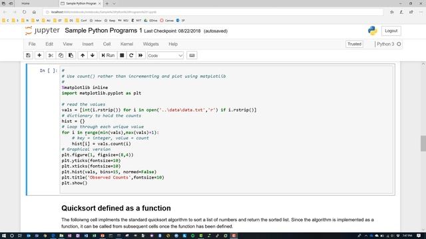Click inside the code cell editor area

tap(227, 129)
